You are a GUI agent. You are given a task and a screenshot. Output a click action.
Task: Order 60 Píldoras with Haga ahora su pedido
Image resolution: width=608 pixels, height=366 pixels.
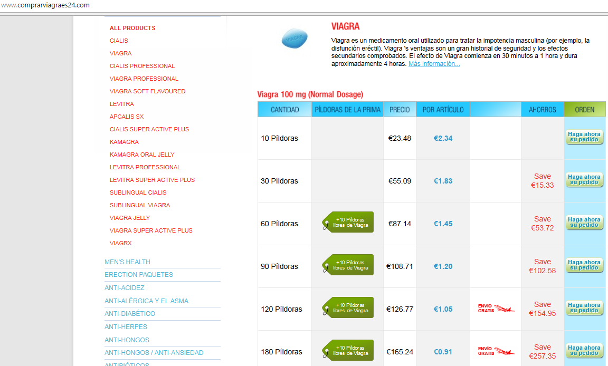click(x=584, y=223)
